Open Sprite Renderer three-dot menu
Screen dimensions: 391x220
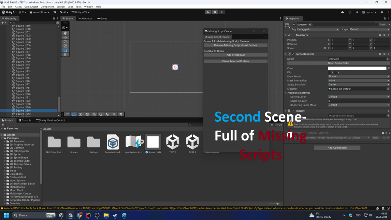point(388,54)
